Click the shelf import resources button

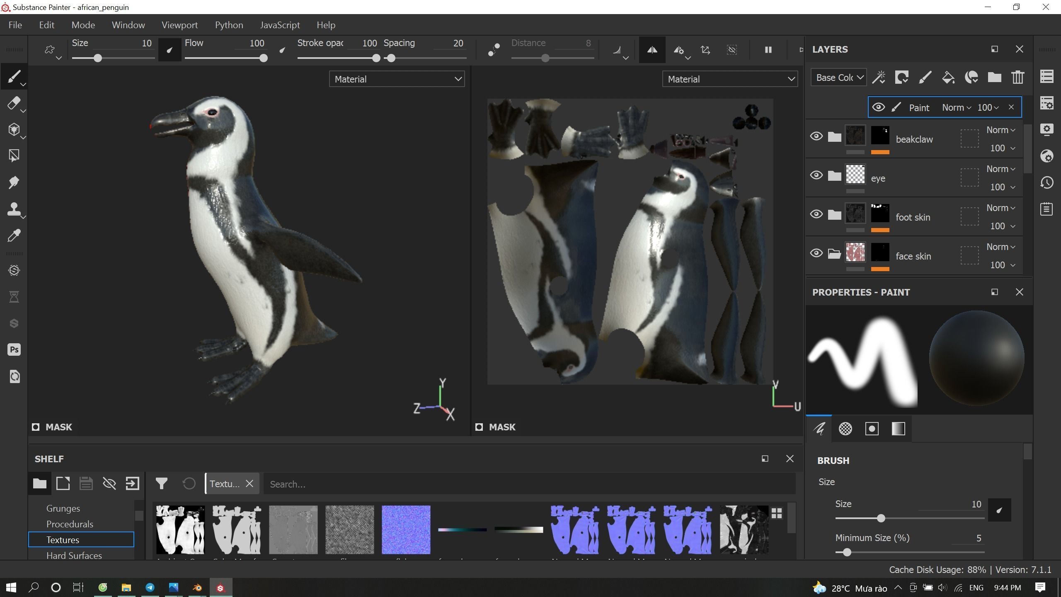tap(132, 483)
